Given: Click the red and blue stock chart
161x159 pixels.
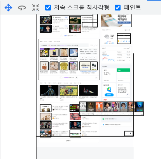Looking at the screenshot, I should point(108,59).
